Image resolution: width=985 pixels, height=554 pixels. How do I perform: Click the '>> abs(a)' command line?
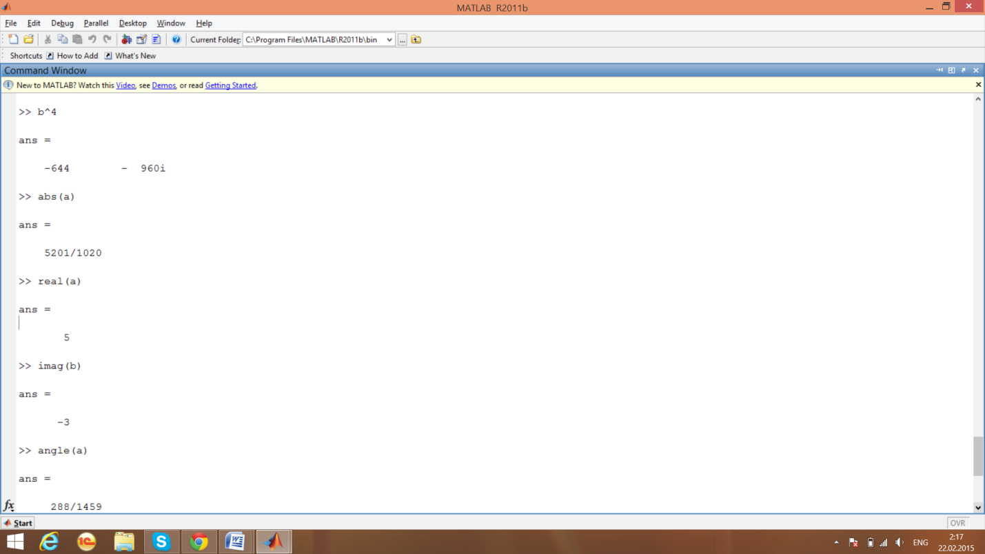click(x=47, y=196)
